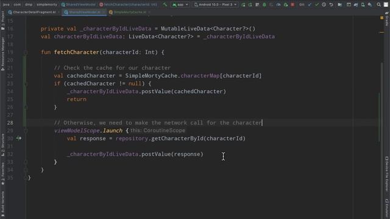Open the app run configuration dropdown
The image size is (390, 219).
(180, 4)
